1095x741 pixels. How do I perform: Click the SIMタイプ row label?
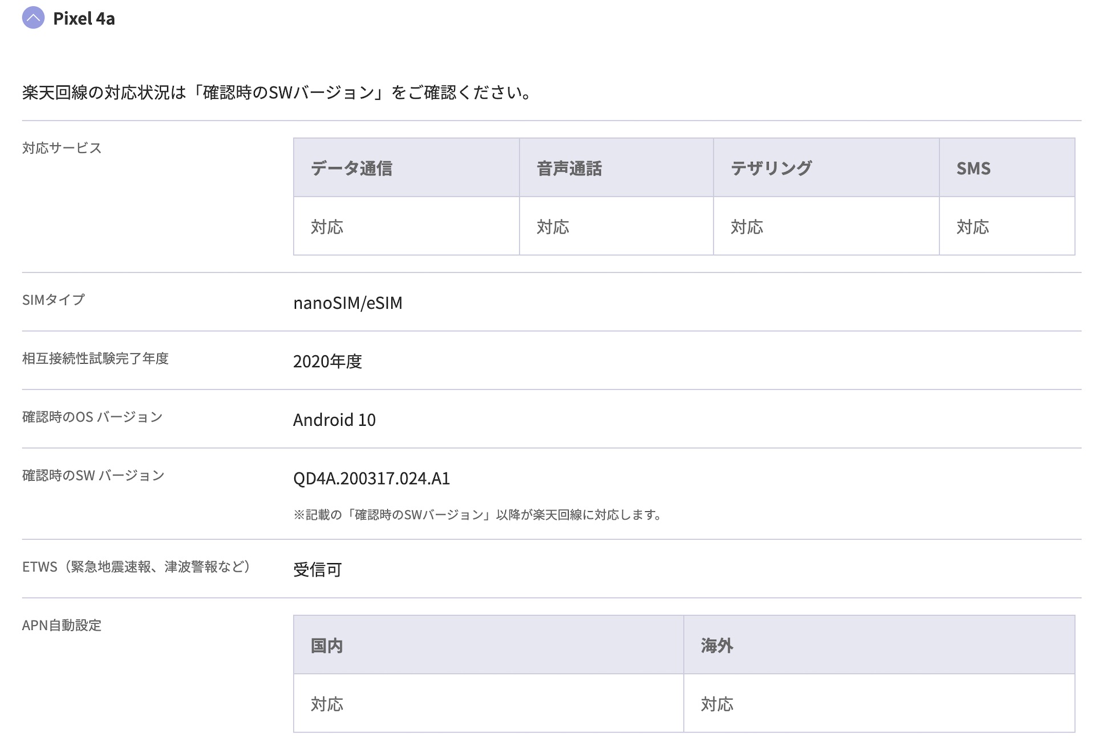pyautogui.click(x=54, y=300)
